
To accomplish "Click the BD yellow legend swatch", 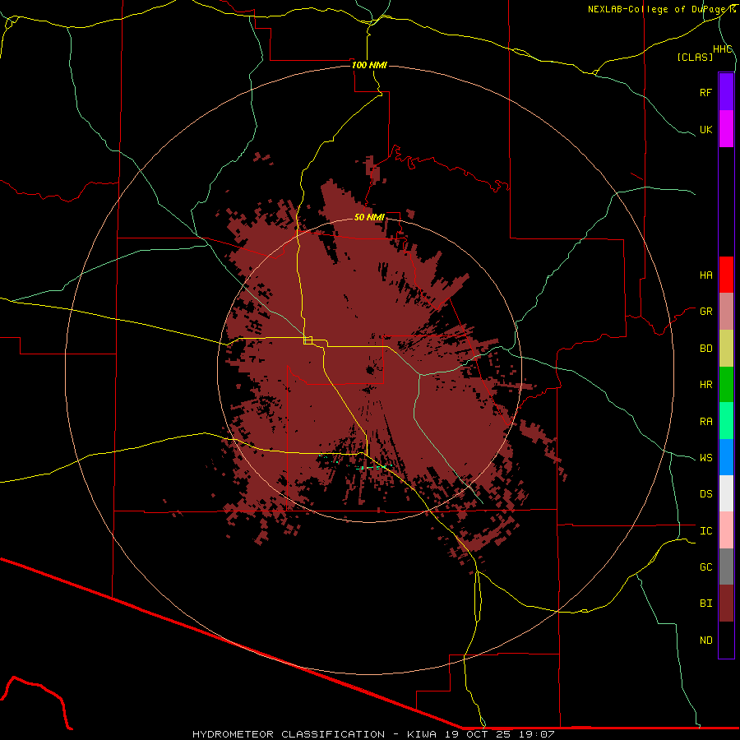I will [726, 349].
